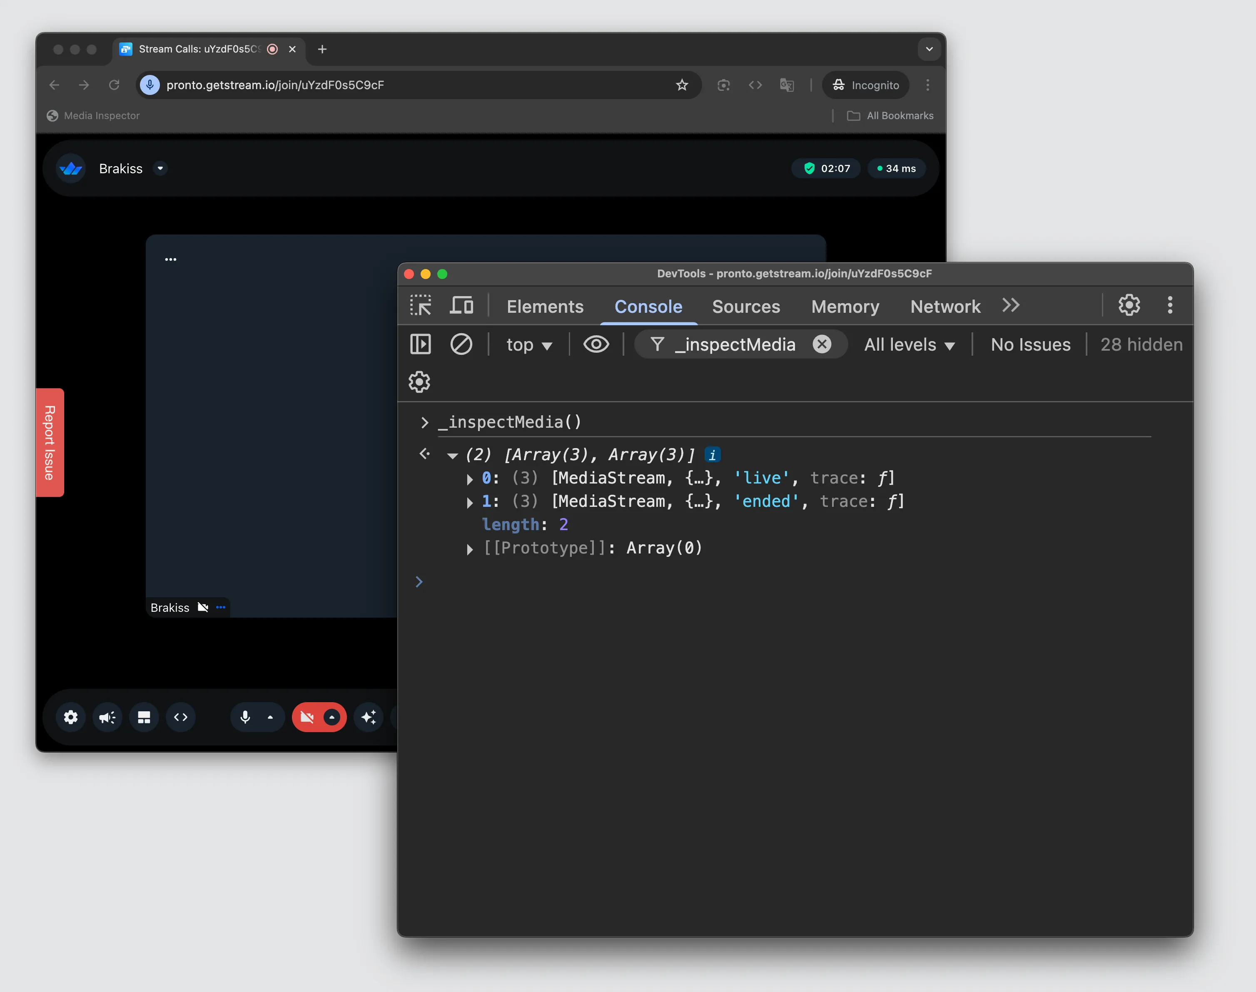Open the All levels dropdown
The height and width of the screenshot is (992, 1256).
point(908,344)
